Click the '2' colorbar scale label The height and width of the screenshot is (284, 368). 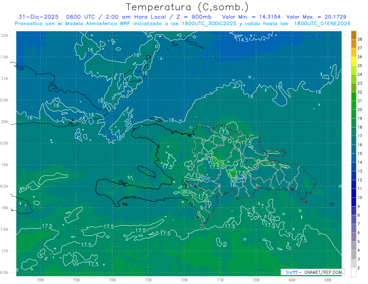[x=359, y=268]
